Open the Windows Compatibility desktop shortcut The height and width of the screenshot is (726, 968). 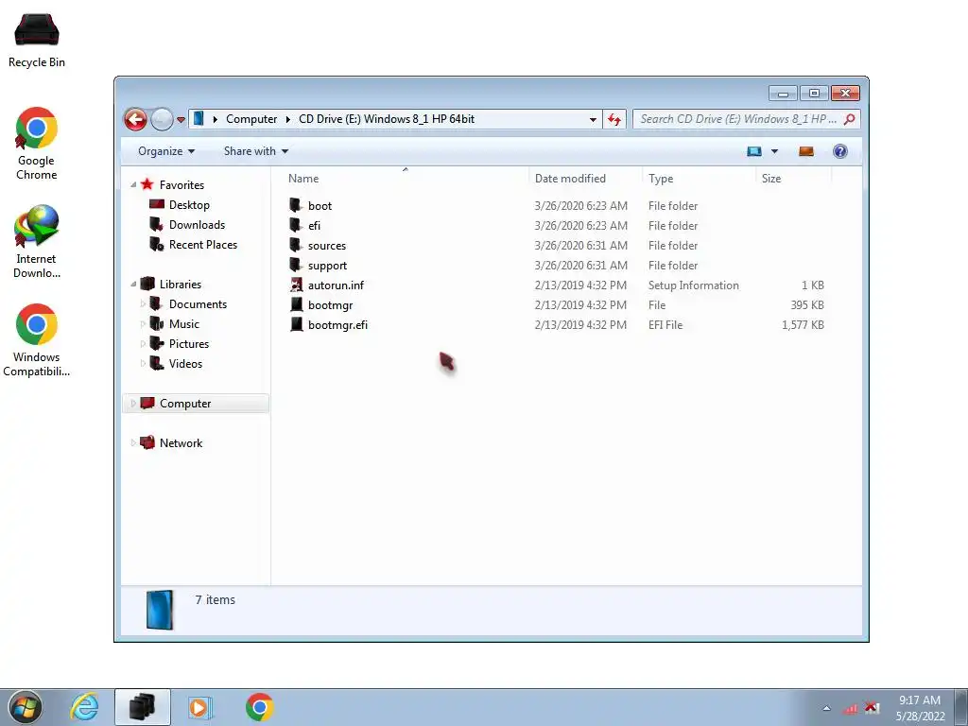tap(37, 339)
